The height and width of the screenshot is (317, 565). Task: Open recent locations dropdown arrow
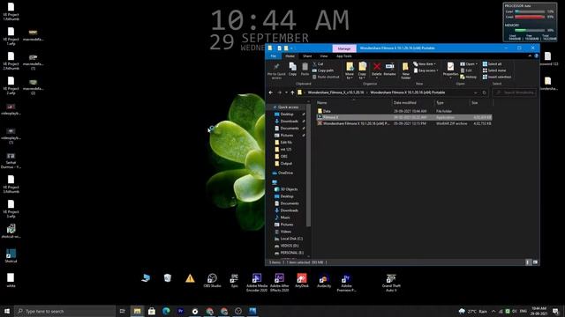coord(286,92)
